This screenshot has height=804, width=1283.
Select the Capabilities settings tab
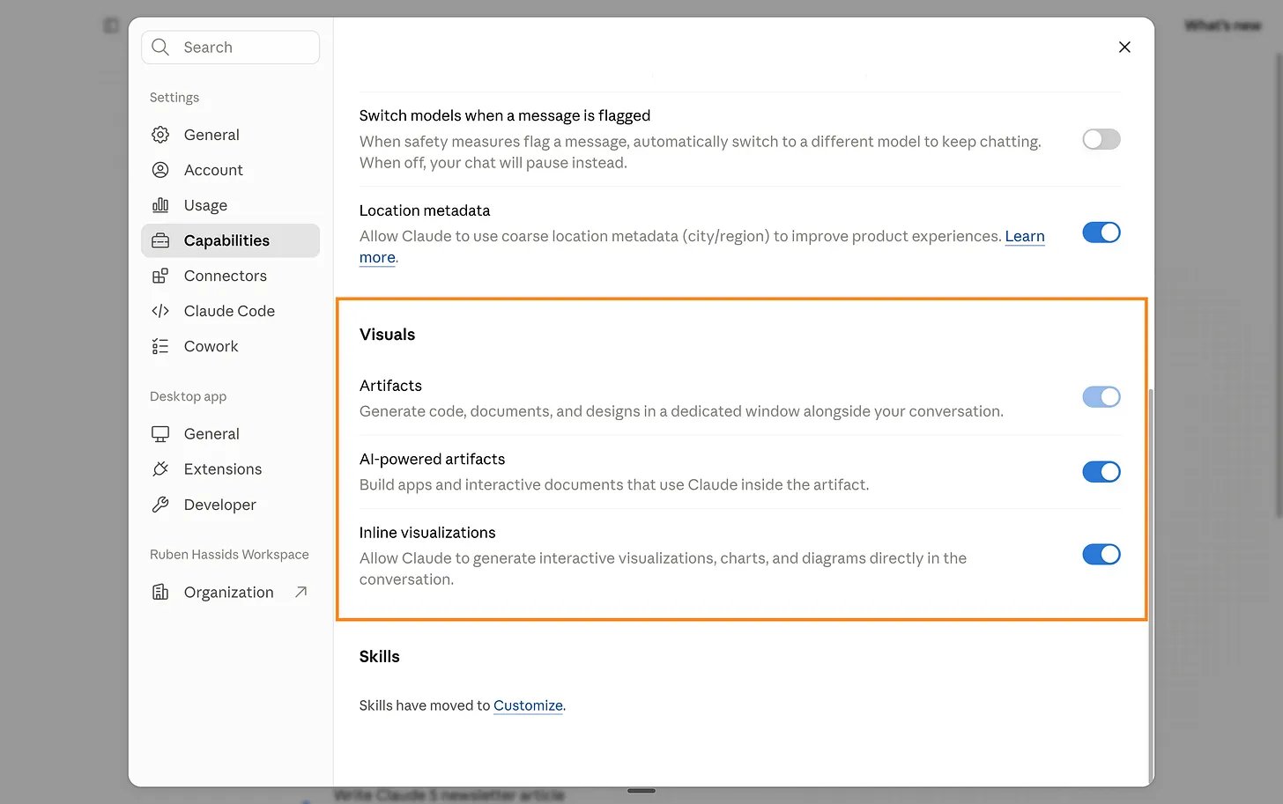[230, 240]
